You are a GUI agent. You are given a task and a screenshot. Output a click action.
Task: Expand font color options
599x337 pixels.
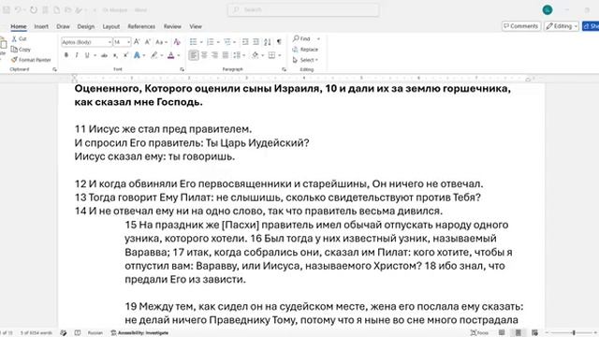179,55
